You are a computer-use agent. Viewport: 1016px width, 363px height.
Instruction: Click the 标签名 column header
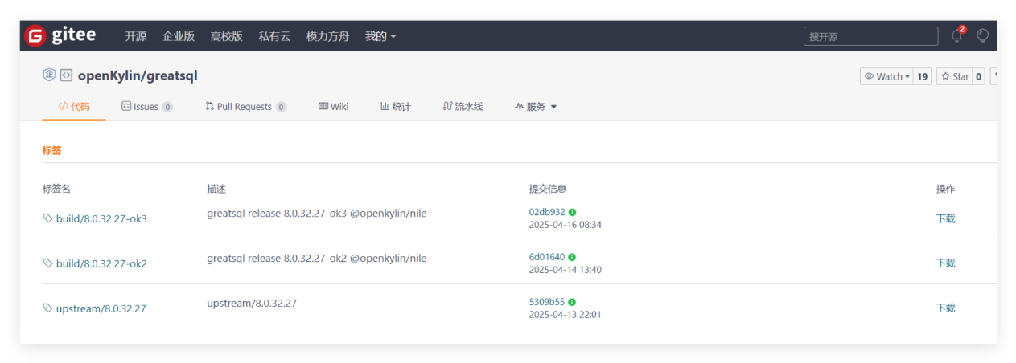[57, 189]
